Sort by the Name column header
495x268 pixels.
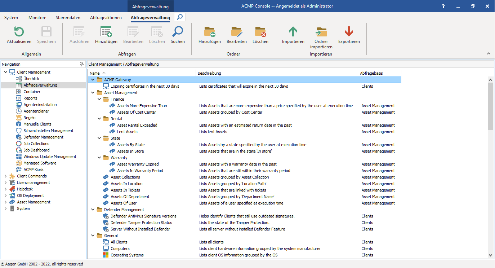[x=142, y=73]
